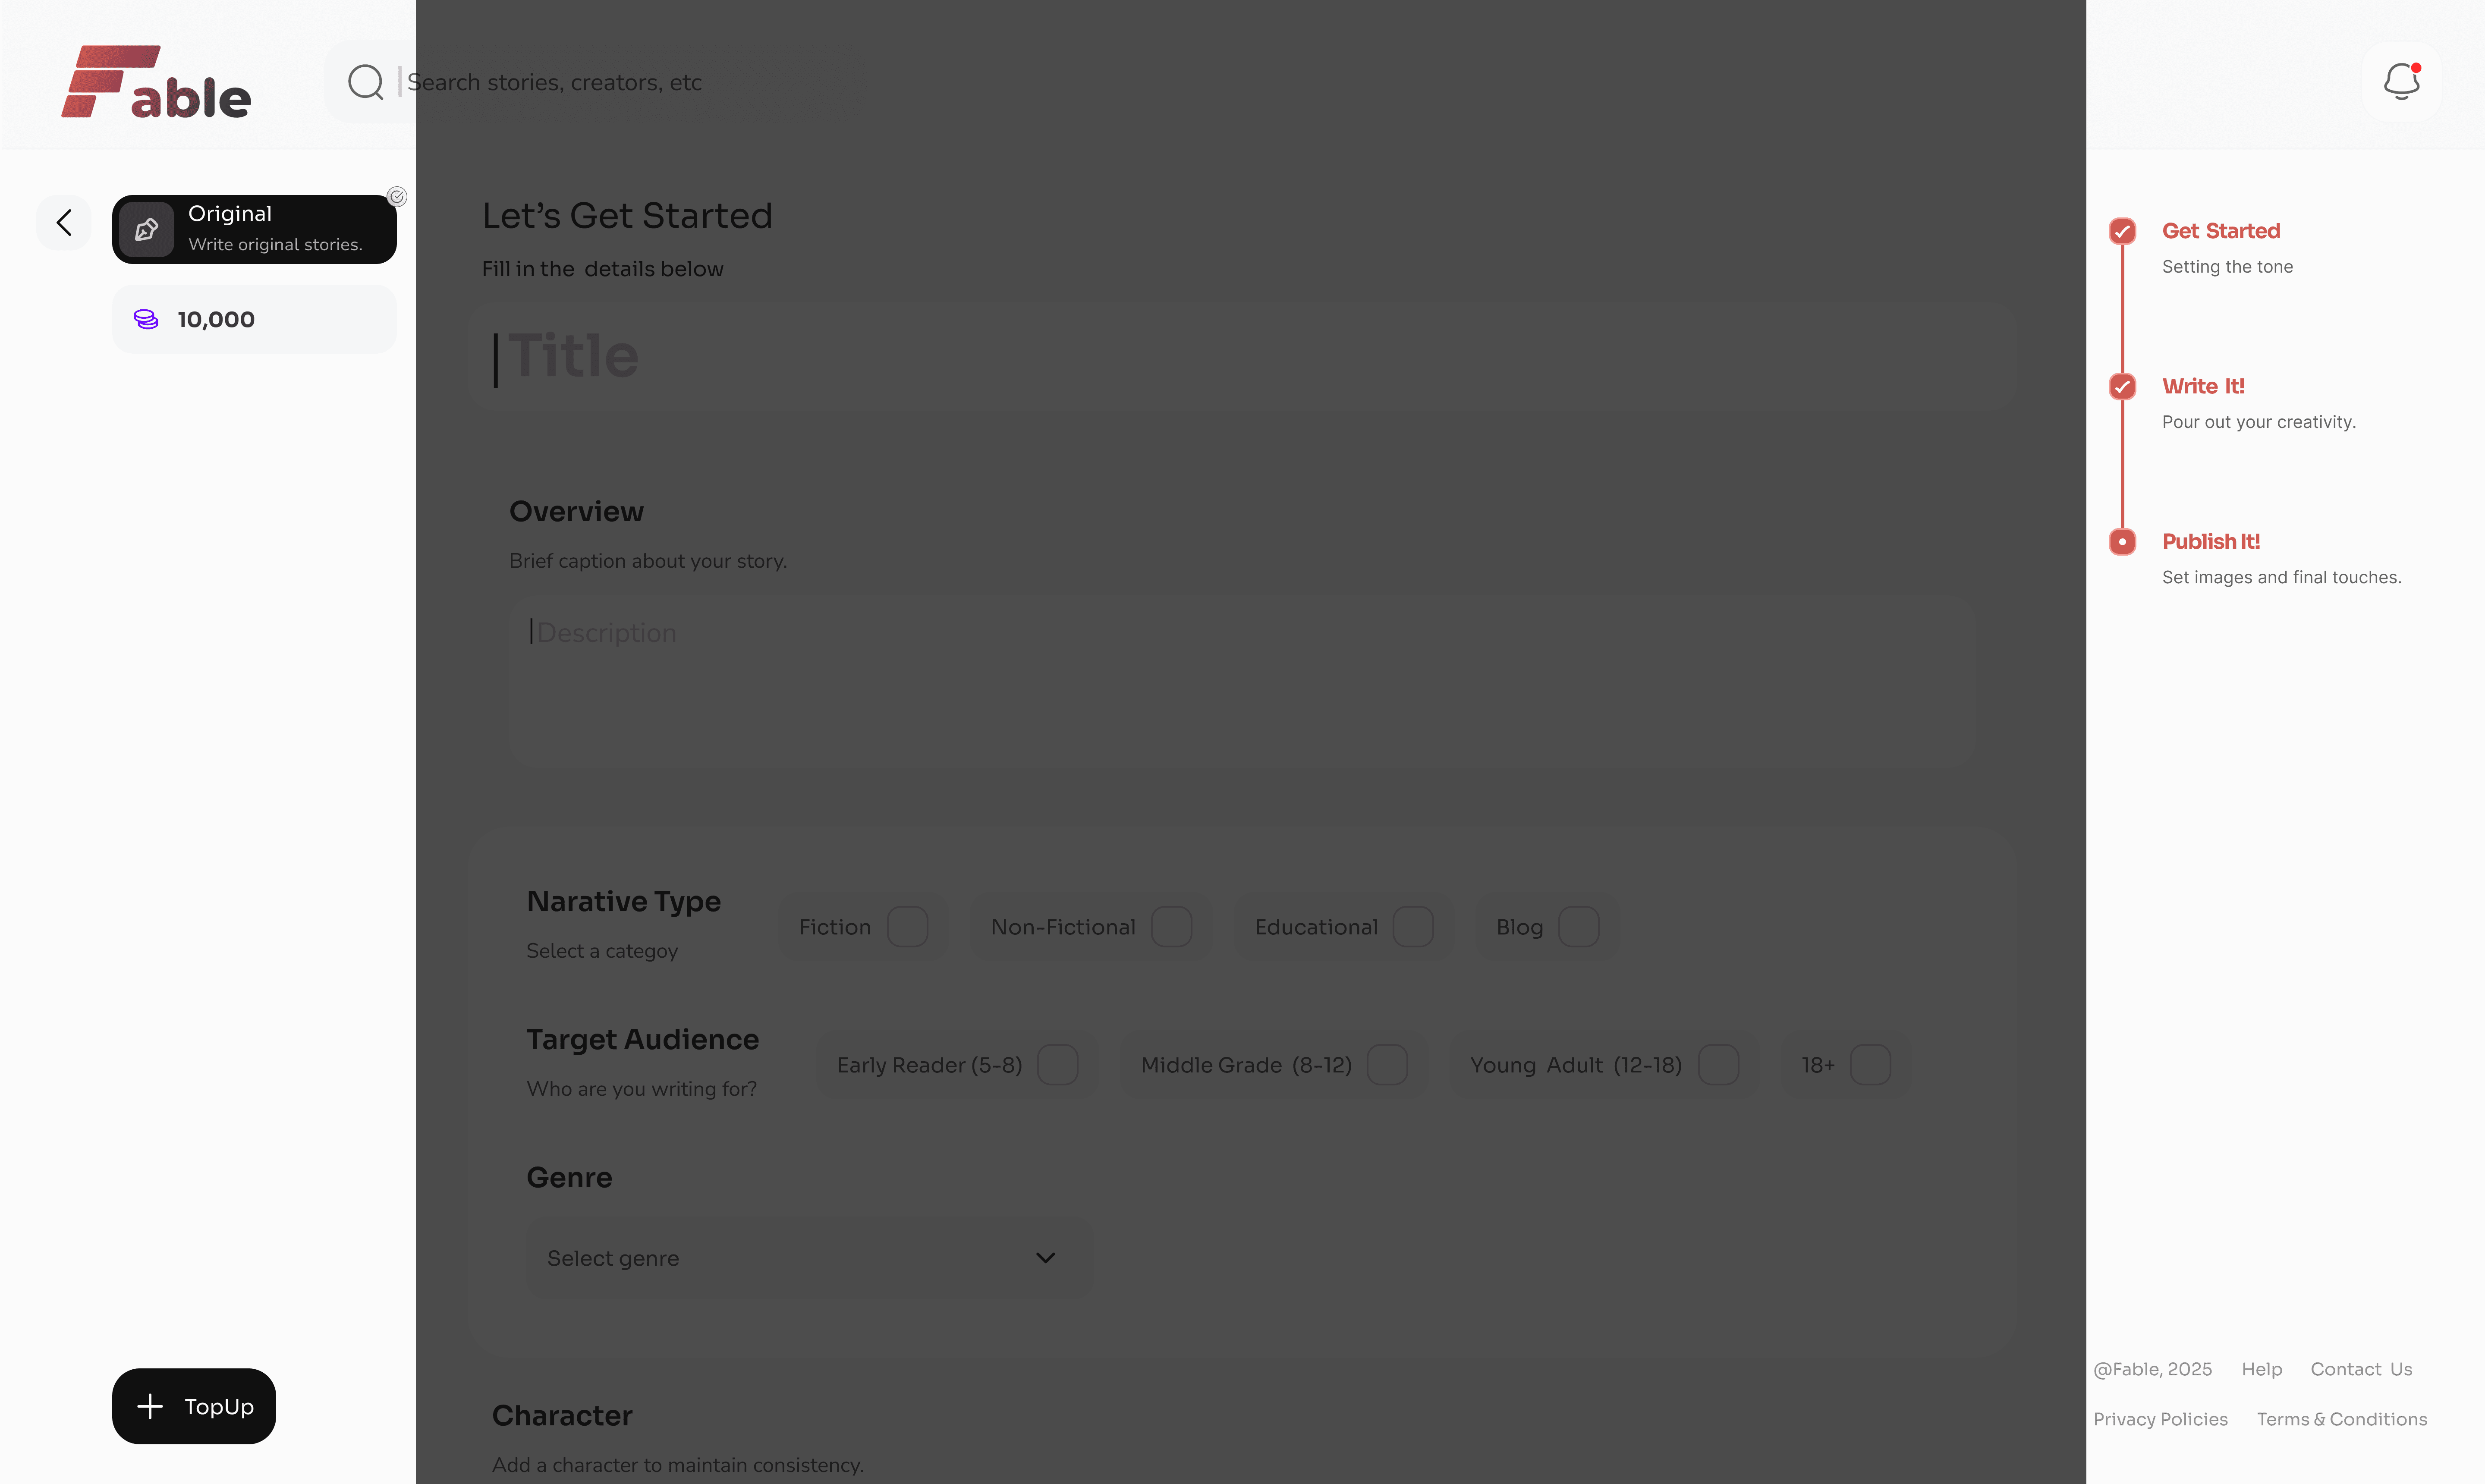The image size is (2485, 1484).
Task: Click the Publish It! step marker
Action: click(x=2122, y=541)
